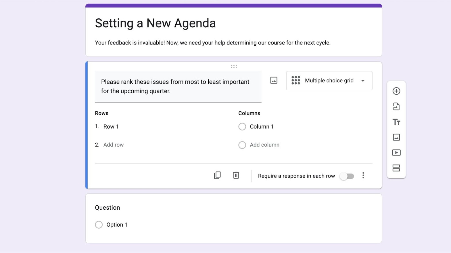Delete the ranking question
The height and width of the screenshot is (253, 451).
(x=236, y=175)
